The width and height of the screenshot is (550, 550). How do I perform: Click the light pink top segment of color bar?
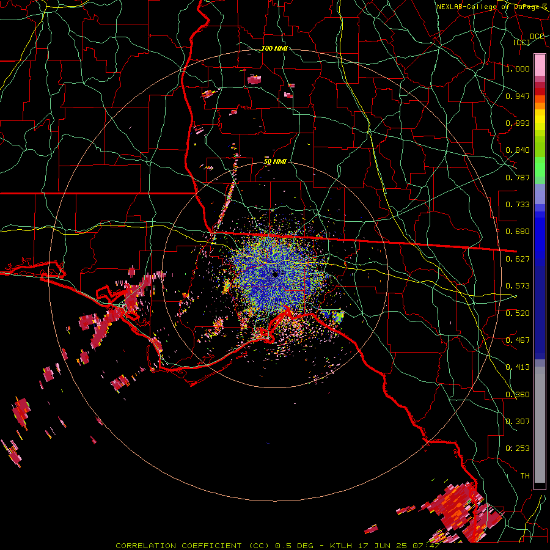pyautogui.click(x=540, y=65)
